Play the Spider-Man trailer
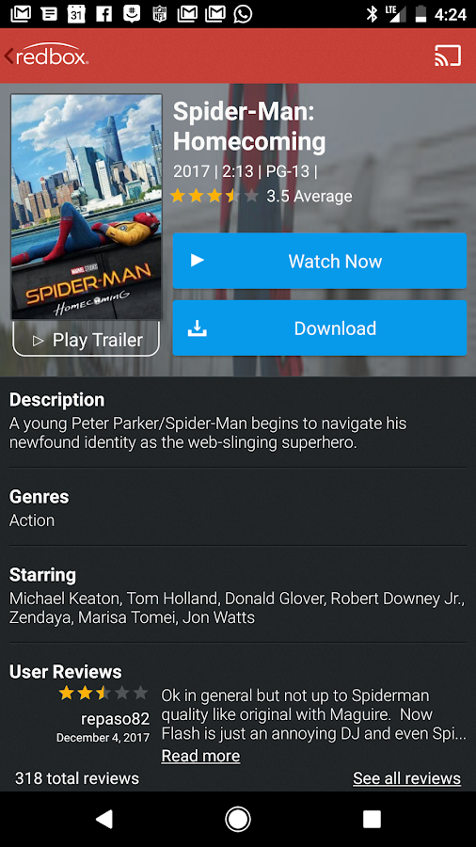 87,339
